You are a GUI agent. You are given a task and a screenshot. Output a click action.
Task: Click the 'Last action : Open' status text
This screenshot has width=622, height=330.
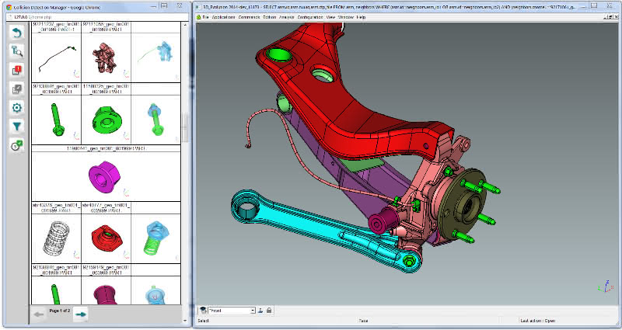pyautogui.click(x=537, y=321)
